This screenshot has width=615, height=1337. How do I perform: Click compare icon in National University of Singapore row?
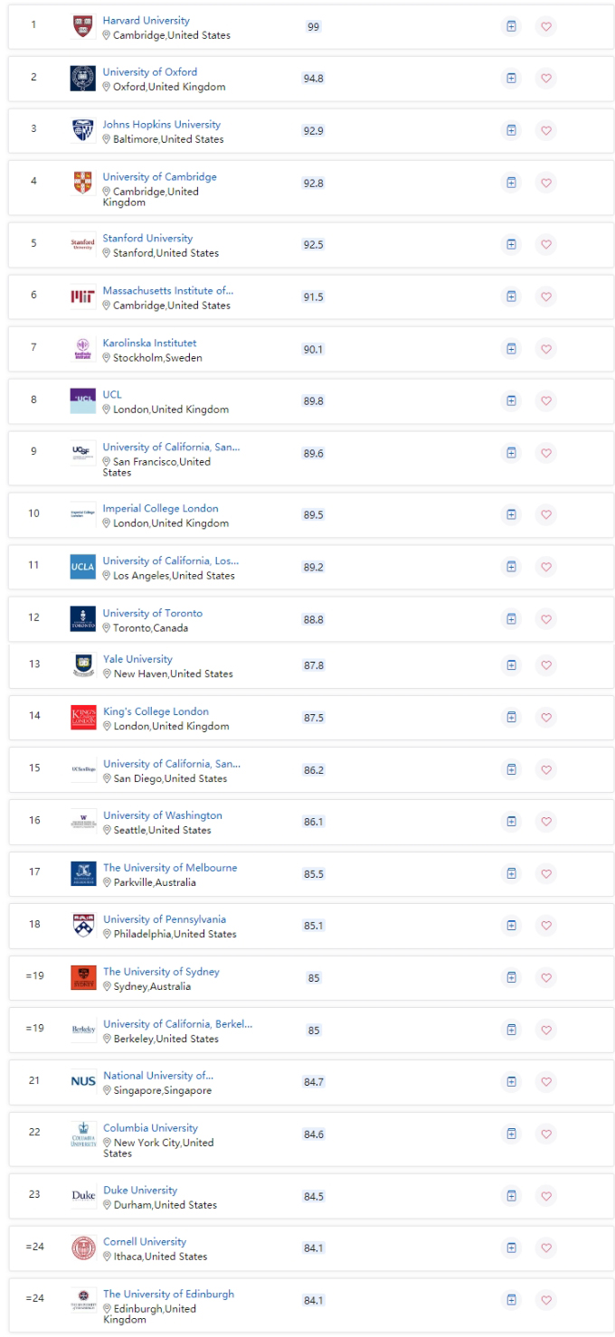(x=511, y=1082)
